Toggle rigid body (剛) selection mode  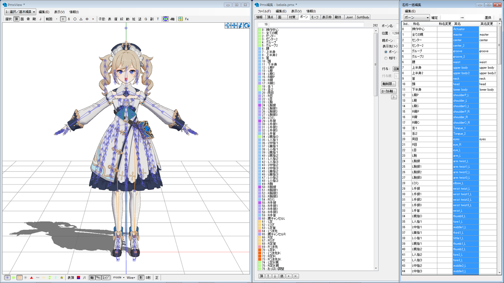34,19
